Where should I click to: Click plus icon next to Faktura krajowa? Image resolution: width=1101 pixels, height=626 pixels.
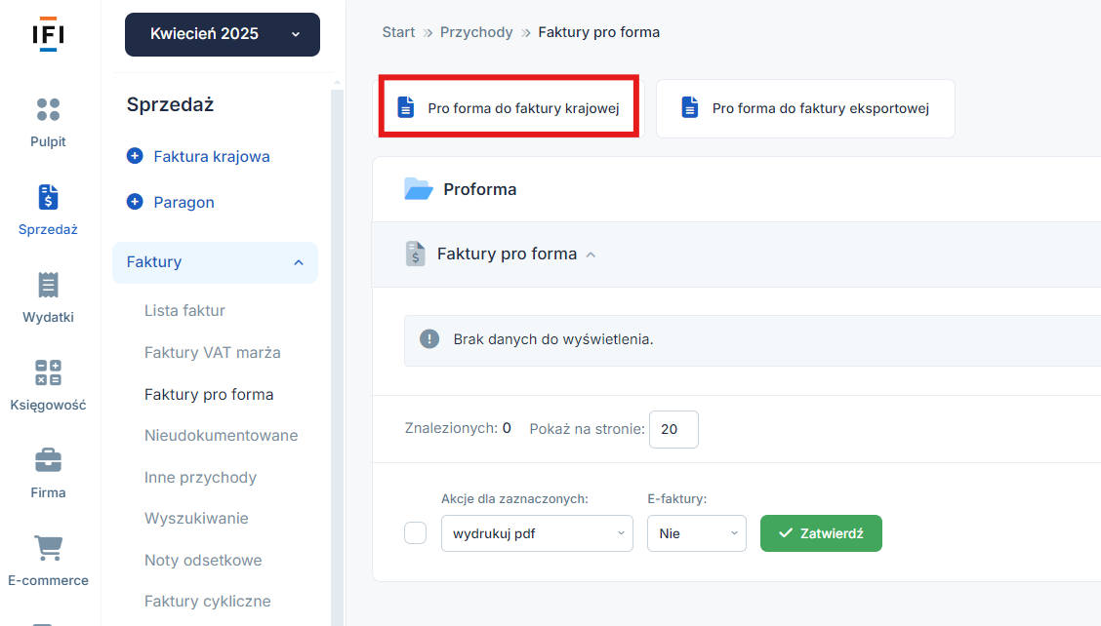135,156
